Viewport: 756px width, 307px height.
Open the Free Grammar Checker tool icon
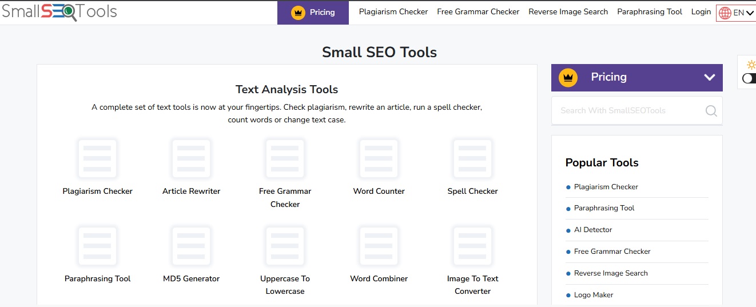tap(285, 158)
